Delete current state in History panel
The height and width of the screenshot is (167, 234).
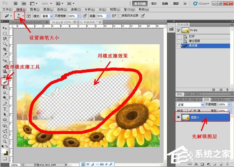click(227, 90)
